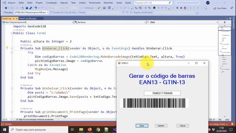Click the Gerar button in the GTIN13 window

(142, 126)
